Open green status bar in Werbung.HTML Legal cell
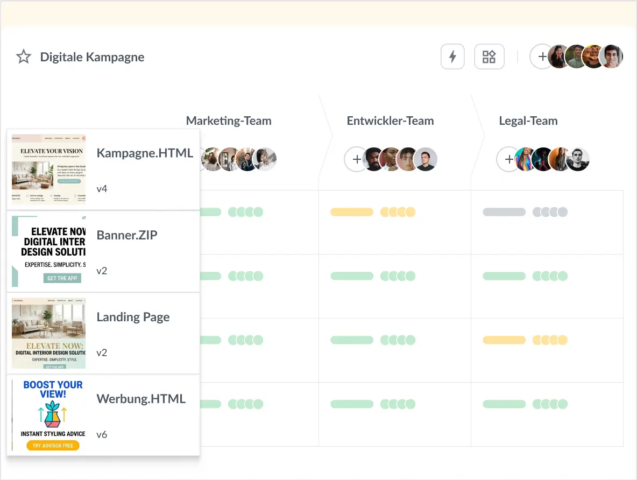The width and height of the screenshot is (637, 480). pyautogui.click(x=504, y=404)
